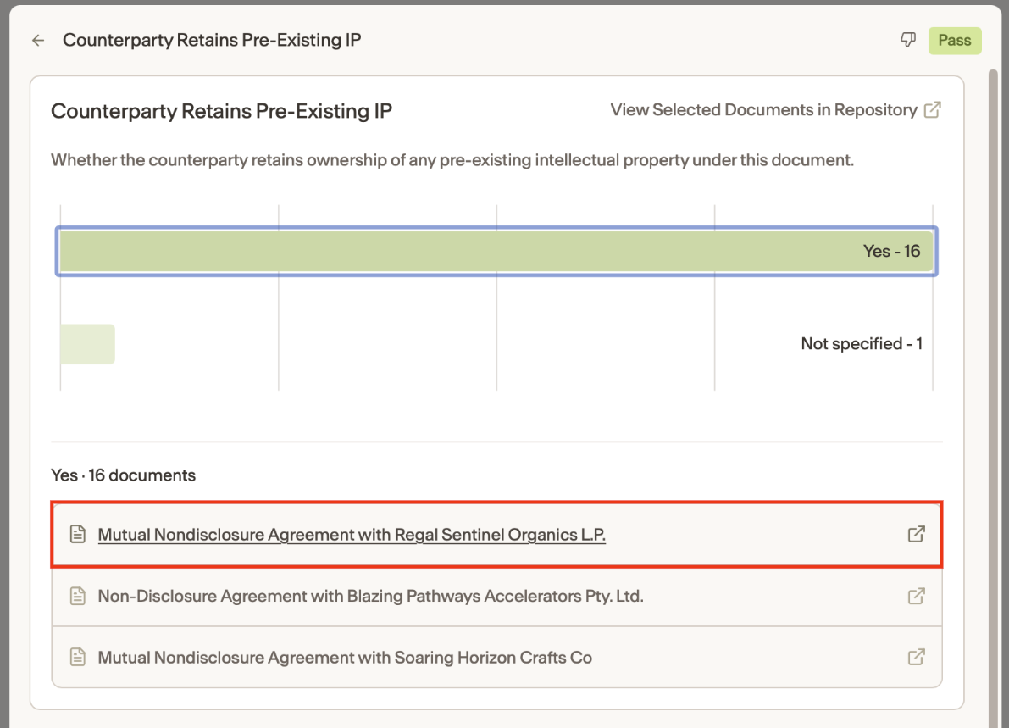Open Non-Disclosure Agreement with Blazing Pathways Accelerators
The height and width of the screenshot is (728, 1009).
[x=371, y=596]
